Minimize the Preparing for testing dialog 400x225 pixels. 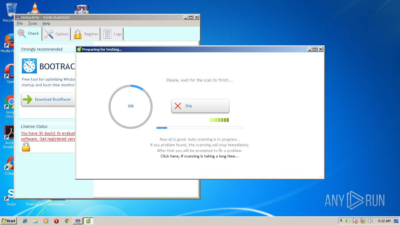coord(310,49)
